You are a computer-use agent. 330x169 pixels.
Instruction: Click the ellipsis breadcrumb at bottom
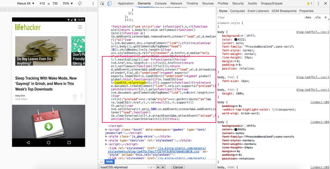tap(101, 162)
